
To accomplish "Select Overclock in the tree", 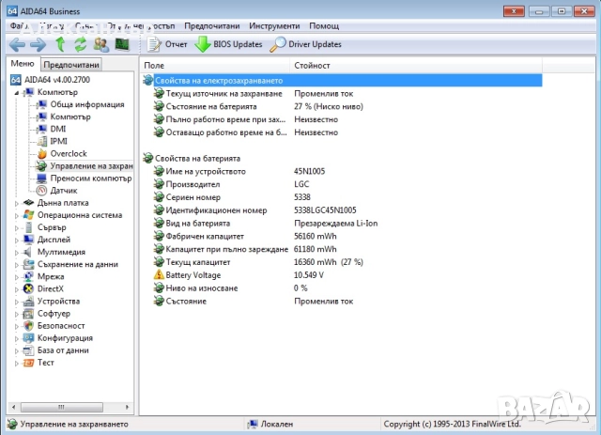I will point(69,153).
